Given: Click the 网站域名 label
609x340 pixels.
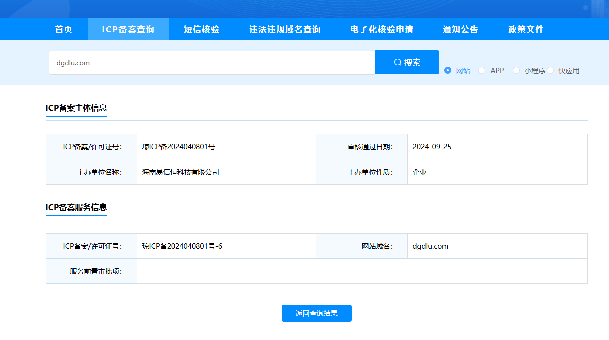Looking at the screenshot, I should 377,246.
